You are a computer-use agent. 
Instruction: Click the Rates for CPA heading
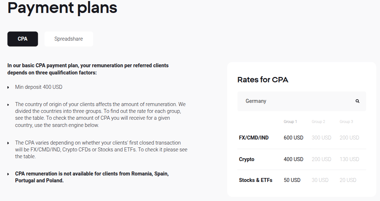click(x=263, y=80)
